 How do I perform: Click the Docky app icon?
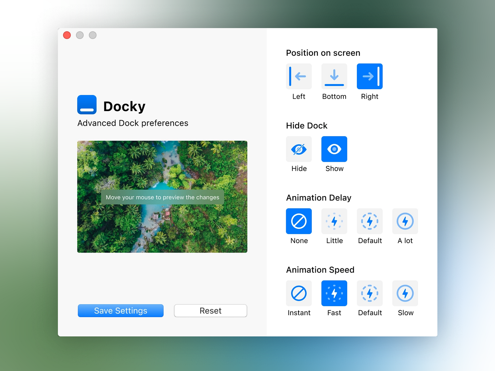[86, 105]
